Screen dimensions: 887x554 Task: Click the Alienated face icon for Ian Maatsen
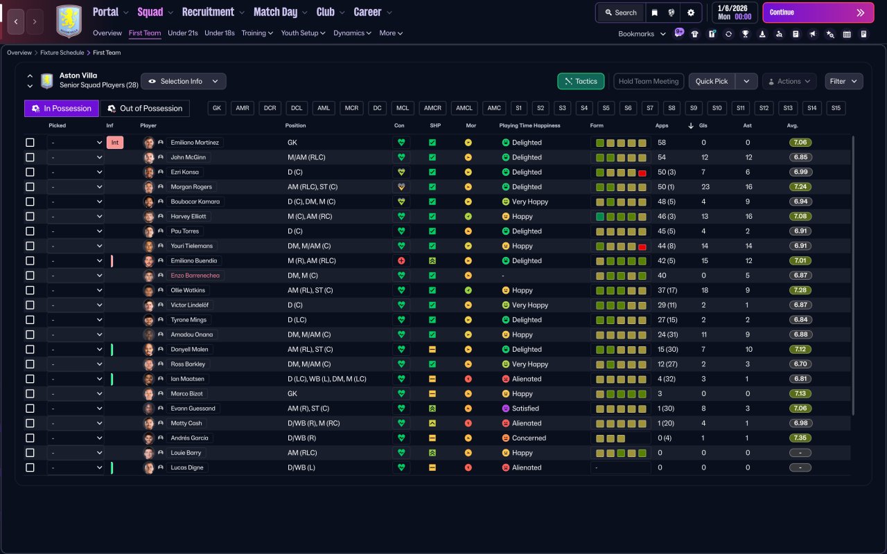506,379
